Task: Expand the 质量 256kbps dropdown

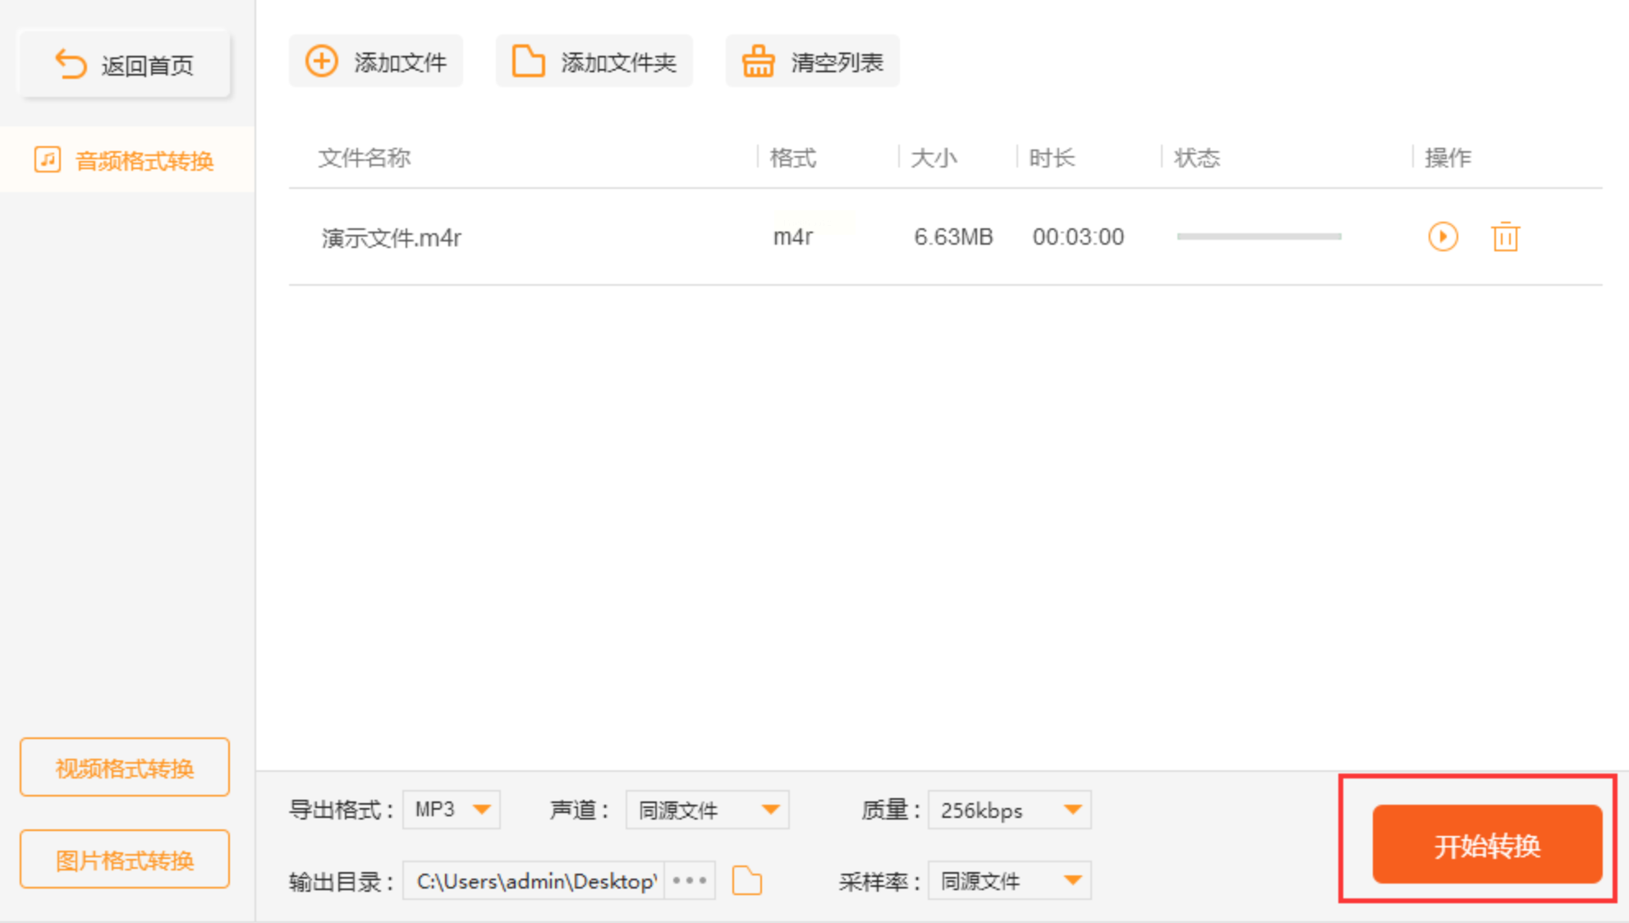Action: click(1071, 810)
